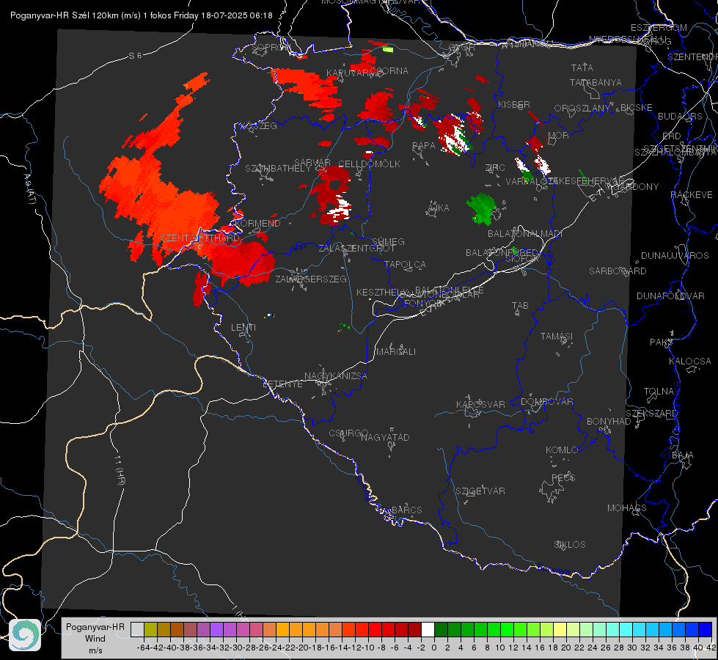The height and width of the screenshot is (660, 718).
Task: Click the 'S 6' road label
Action: pos(135,56)
